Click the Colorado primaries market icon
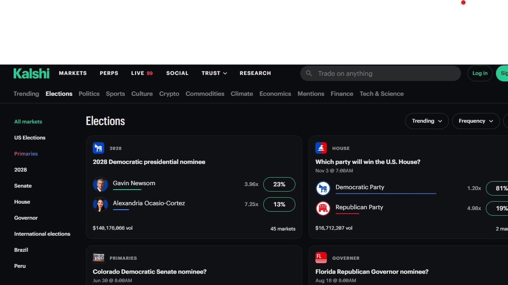 click(99, 258)
